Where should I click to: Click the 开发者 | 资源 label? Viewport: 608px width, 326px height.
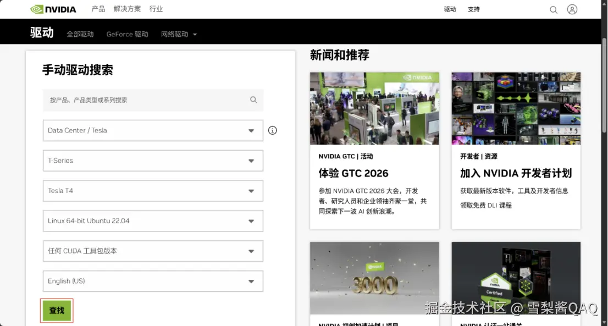[478, 156]
